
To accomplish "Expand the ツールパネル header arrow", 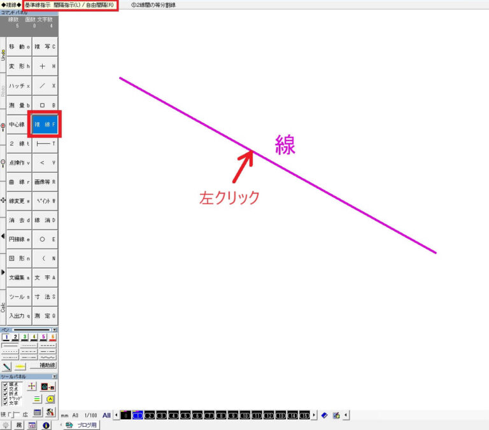I will pos(54,377).
